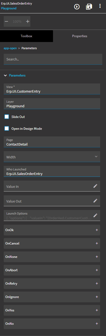
Task: Expand the OnCancel event row
Action: pyautogui.click(x=52, y=243)
